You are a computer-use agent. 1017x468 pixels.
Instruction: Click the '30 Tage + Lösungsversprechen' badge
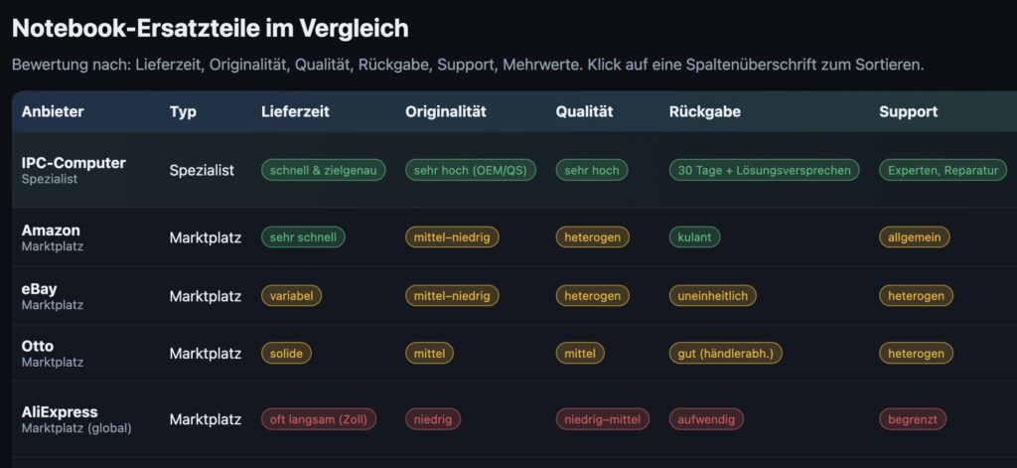coord(764,170)
